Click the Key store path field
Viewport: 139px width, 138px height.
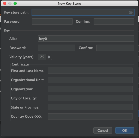point(83,12)
